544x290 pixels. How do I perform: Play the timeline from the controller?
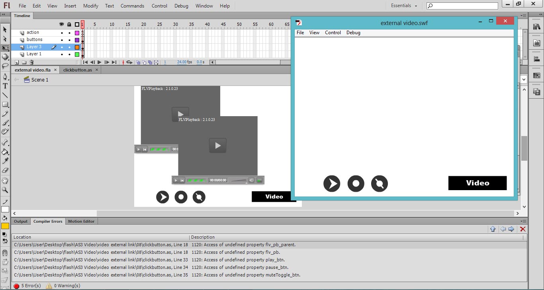[100, 62]
